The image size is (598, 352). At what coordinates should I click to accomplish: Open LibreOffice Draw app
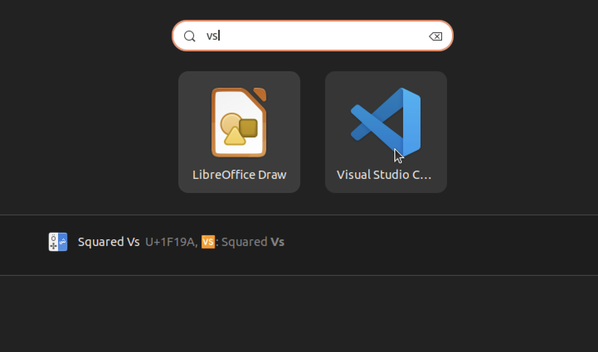pyautogui.click(x=239, y=132)
